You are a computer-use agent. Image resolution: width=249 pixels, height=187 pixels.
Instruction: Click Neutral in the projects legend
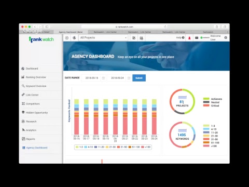(212, 102)
